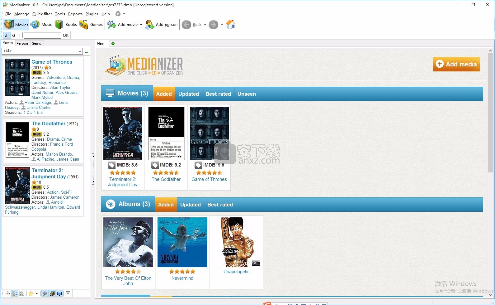Show Updated movies

click(x=189, y=94)
